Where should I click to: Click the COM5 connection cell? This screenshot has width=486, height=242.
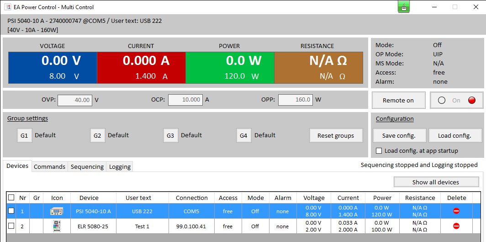pyautogui.click(x=191, y=211)
